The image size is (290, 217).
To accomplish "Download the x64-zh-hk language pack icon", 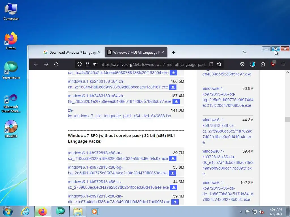I will [x=176, y=101].
